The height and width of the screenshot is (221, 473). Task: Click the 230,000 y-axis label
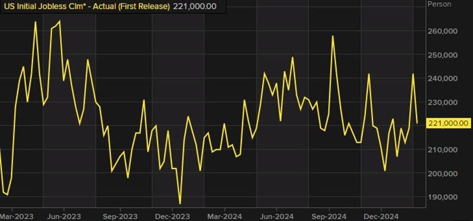[x=443, y=103]
